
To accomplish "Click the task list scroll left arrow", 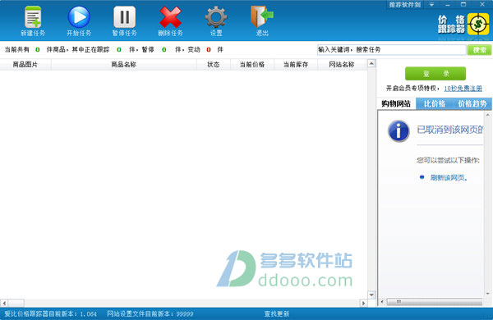I will tap(4, 303).
